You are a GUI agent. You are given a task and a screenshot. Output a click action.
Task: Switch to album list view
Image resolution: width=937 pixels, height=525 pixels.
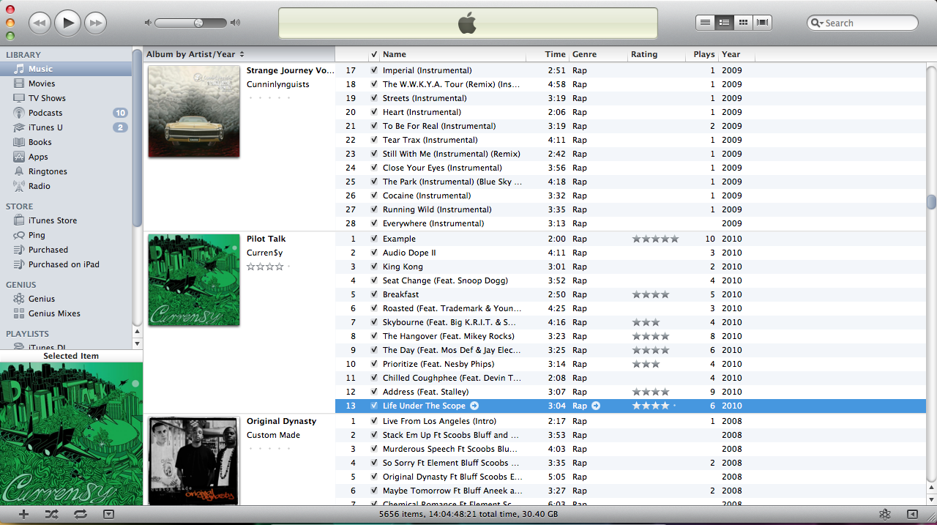(724, 23)
